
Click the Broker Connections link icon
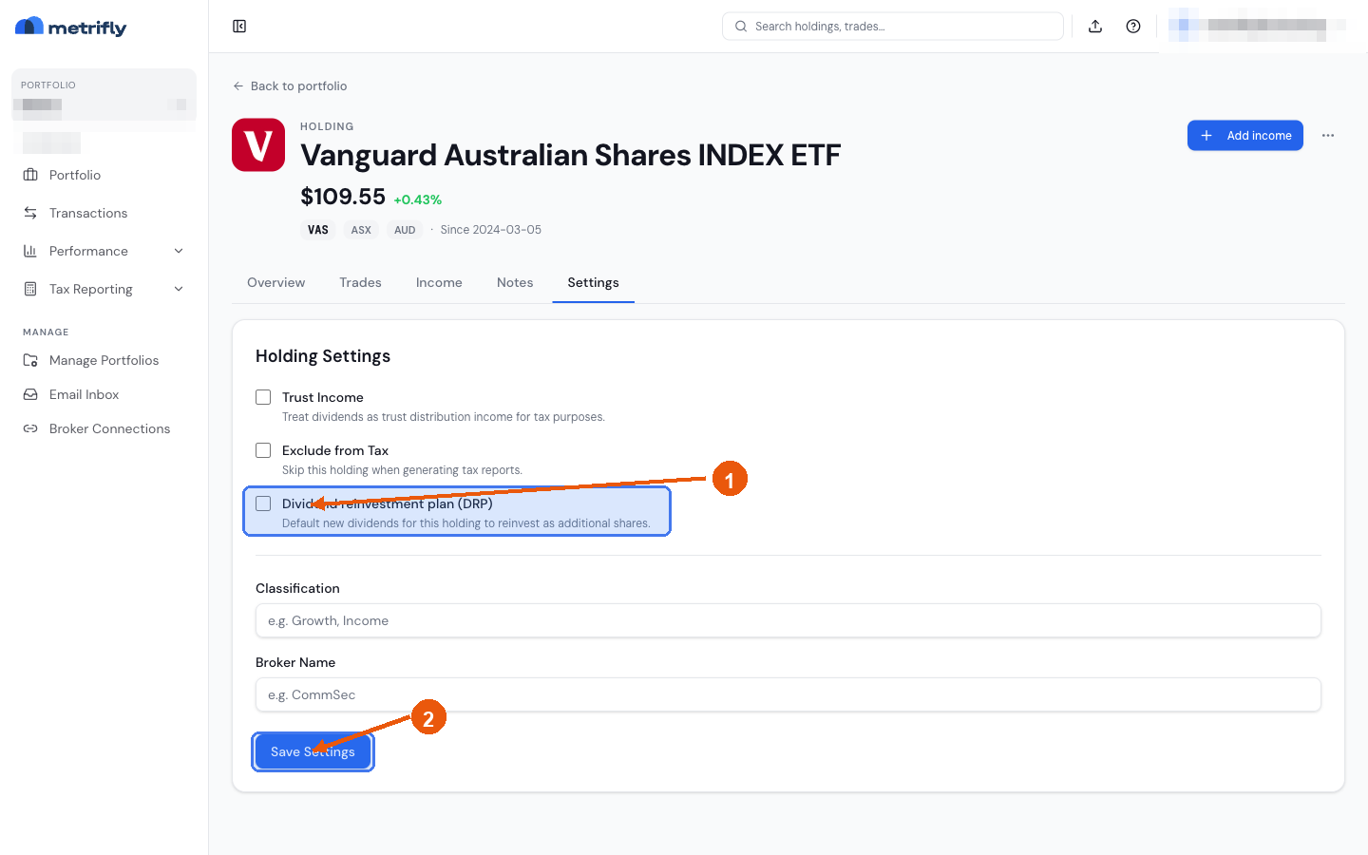30,428
